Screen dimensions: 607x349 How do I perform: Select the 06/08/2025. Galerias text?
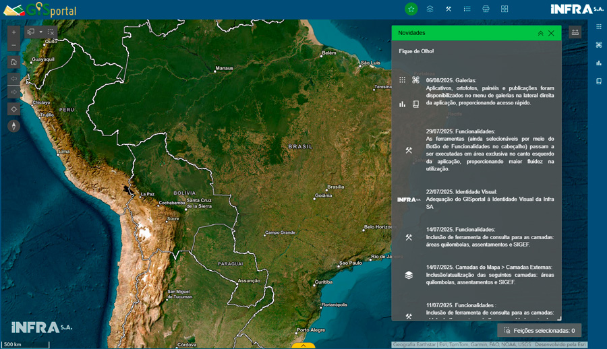pyautogui.click(x=451, y=80)
